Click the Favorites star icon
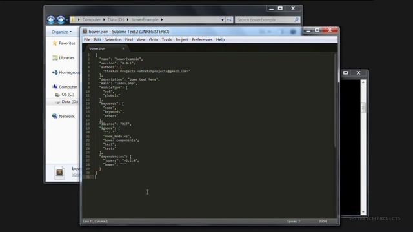This screenshot has height=232, width=413. point(54,43)
